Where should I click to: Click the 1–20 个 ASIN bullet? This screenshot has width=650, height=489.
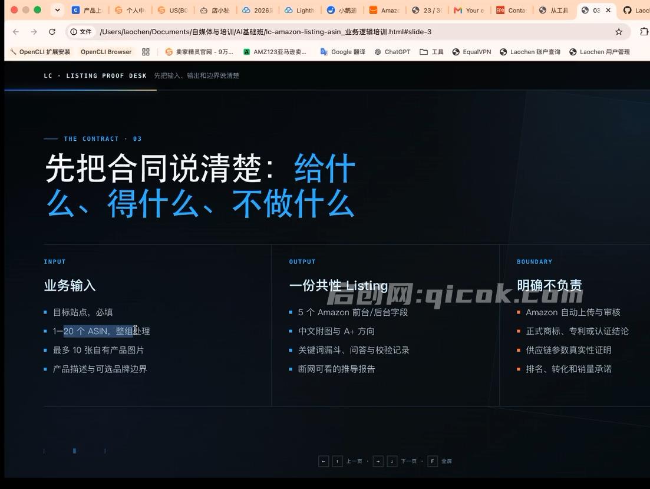click(101, 331)
